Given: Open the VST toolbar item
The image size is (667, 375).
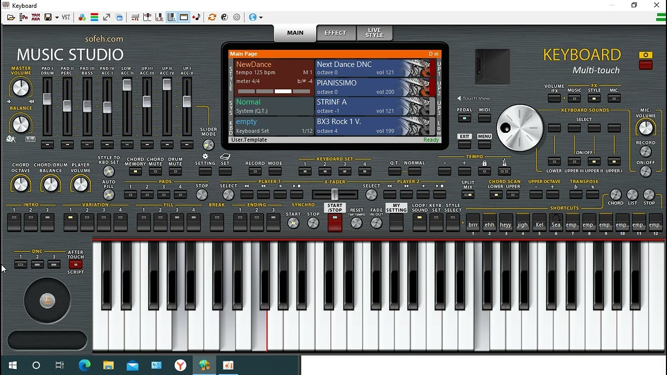Looking at the screenshot, I should (x=66, y=17).
